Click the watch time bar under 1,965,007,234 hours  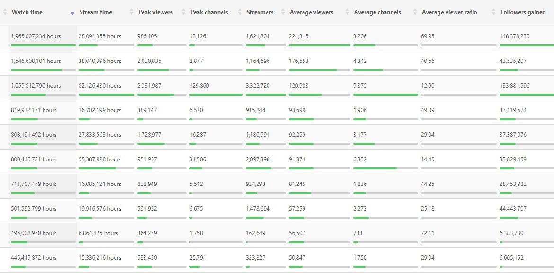[43, 45]
